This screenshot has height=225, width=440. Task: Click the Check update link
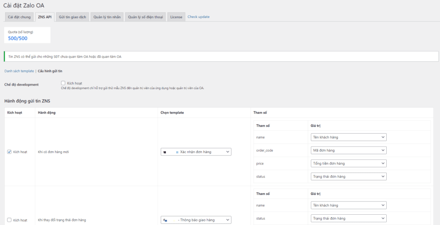[x=199, y=17]
